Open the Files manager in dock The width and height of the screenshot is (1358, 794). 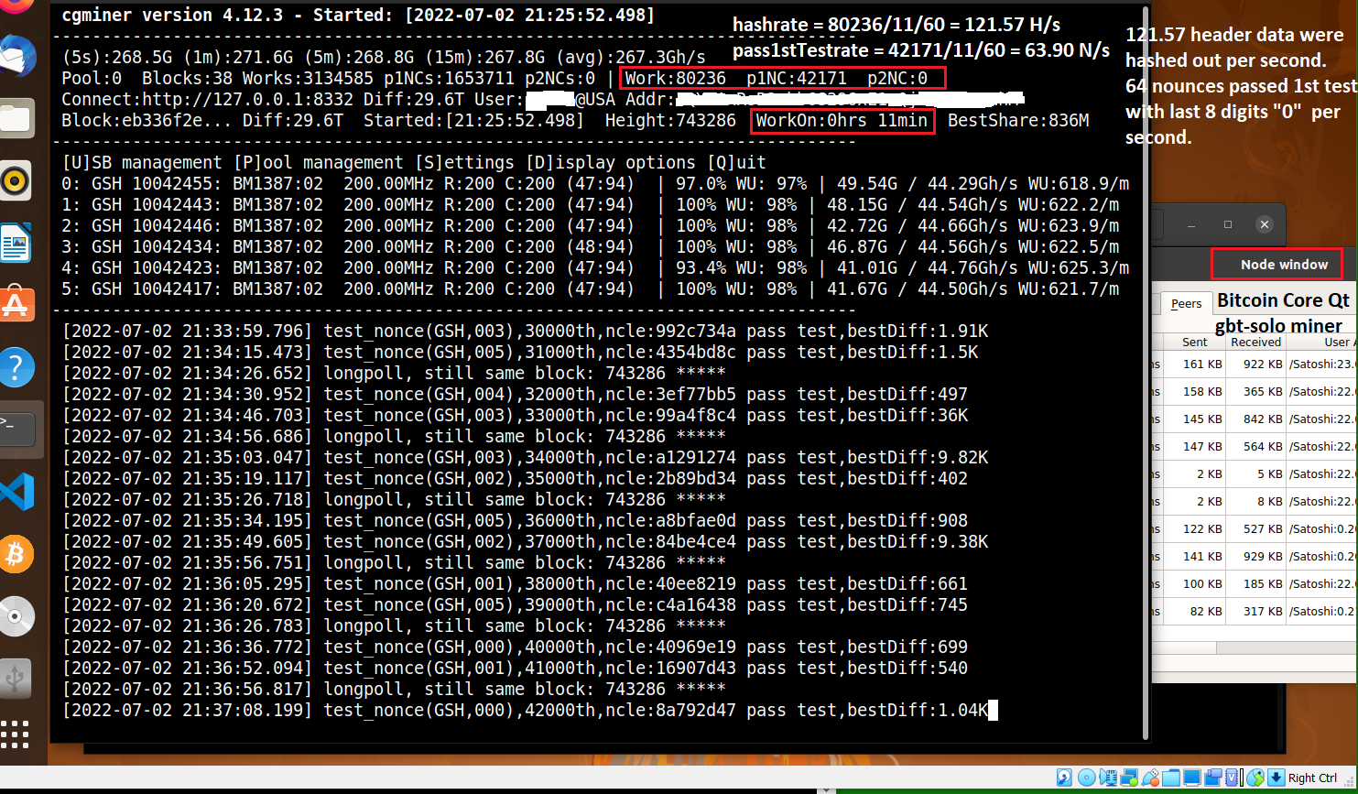(16, 119)
